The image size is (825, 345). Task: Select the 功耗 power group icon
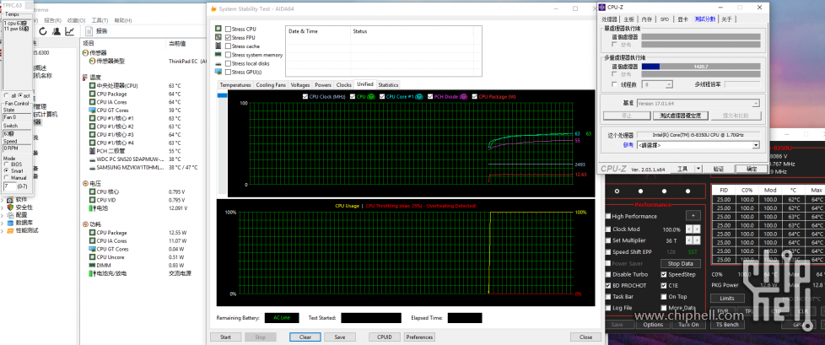pyautogui.click(x=85, y=224)
